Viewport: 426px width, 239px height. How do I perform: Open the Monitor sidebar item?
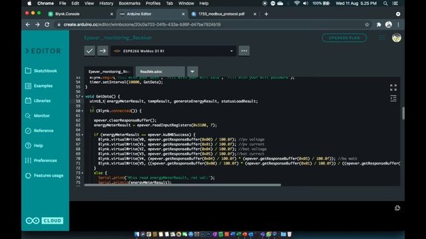tap(37, 116)
